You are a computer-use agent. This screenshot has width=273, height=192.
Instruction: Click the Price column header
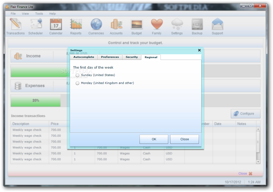pyautogui.click(x=60, y=124)
